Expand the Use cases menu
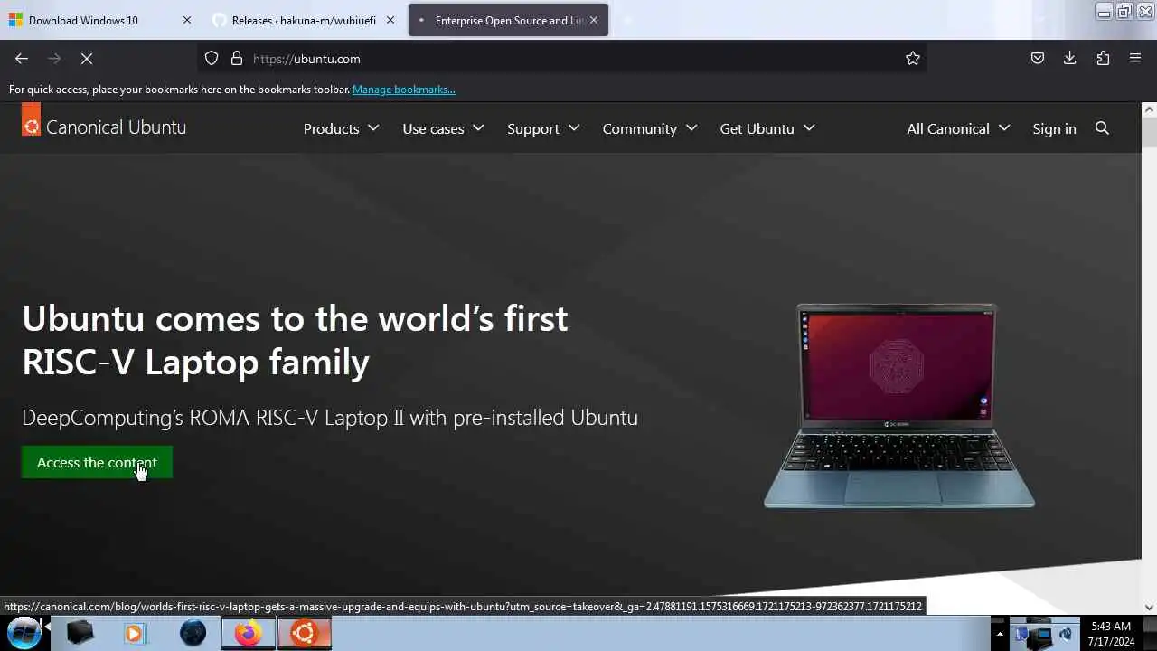Screen dimensions: 1157x651 tap(443, 128)
